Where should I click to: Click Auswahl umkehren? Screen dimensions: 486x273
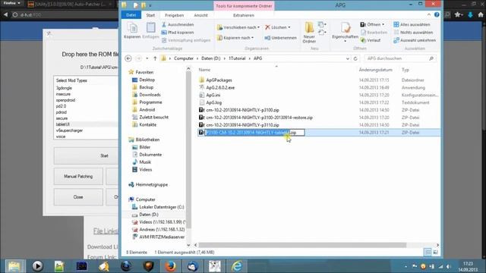[415, 40]
